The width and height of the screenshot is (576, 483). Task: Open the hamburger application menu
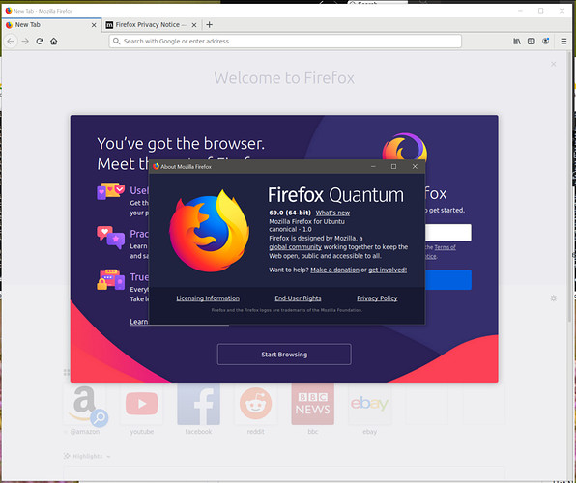pyautogui.click(x=563, y=42)
